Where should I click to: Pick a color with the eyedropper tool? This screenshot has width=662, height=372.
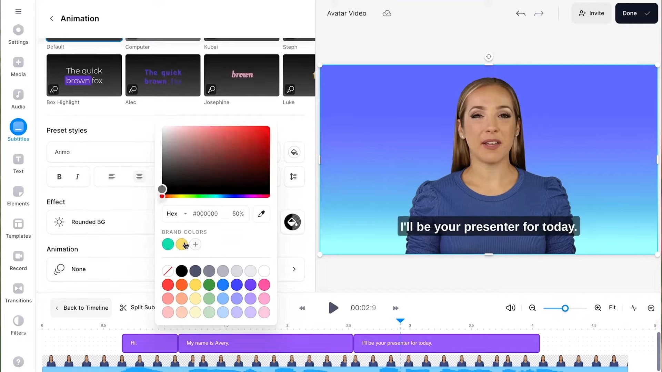(261, 214)
